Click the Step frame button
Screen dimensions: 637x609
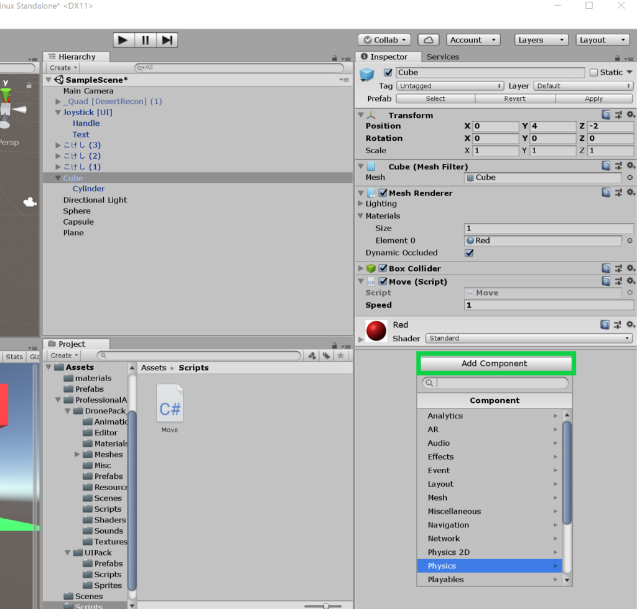[167, 40]
